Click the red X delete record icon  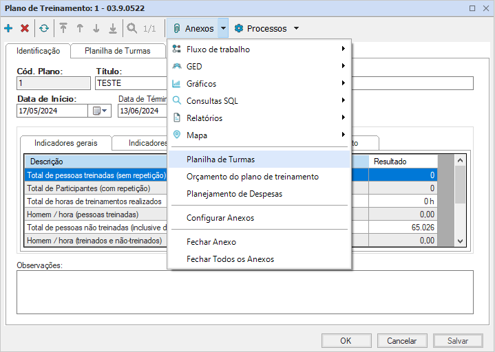25,28
